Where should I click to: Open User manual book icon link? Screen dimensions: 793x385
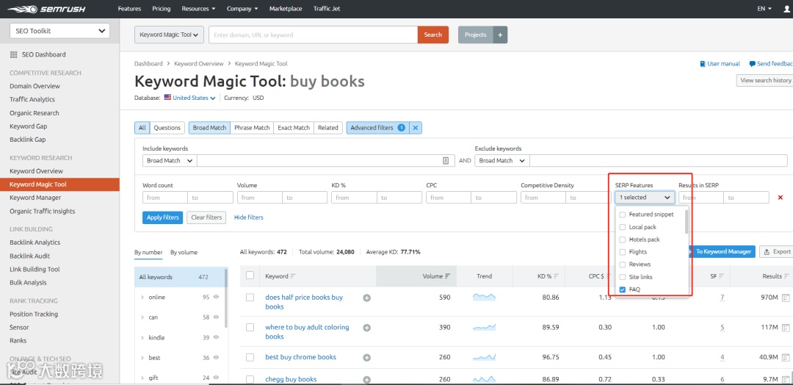pos(703,64)
